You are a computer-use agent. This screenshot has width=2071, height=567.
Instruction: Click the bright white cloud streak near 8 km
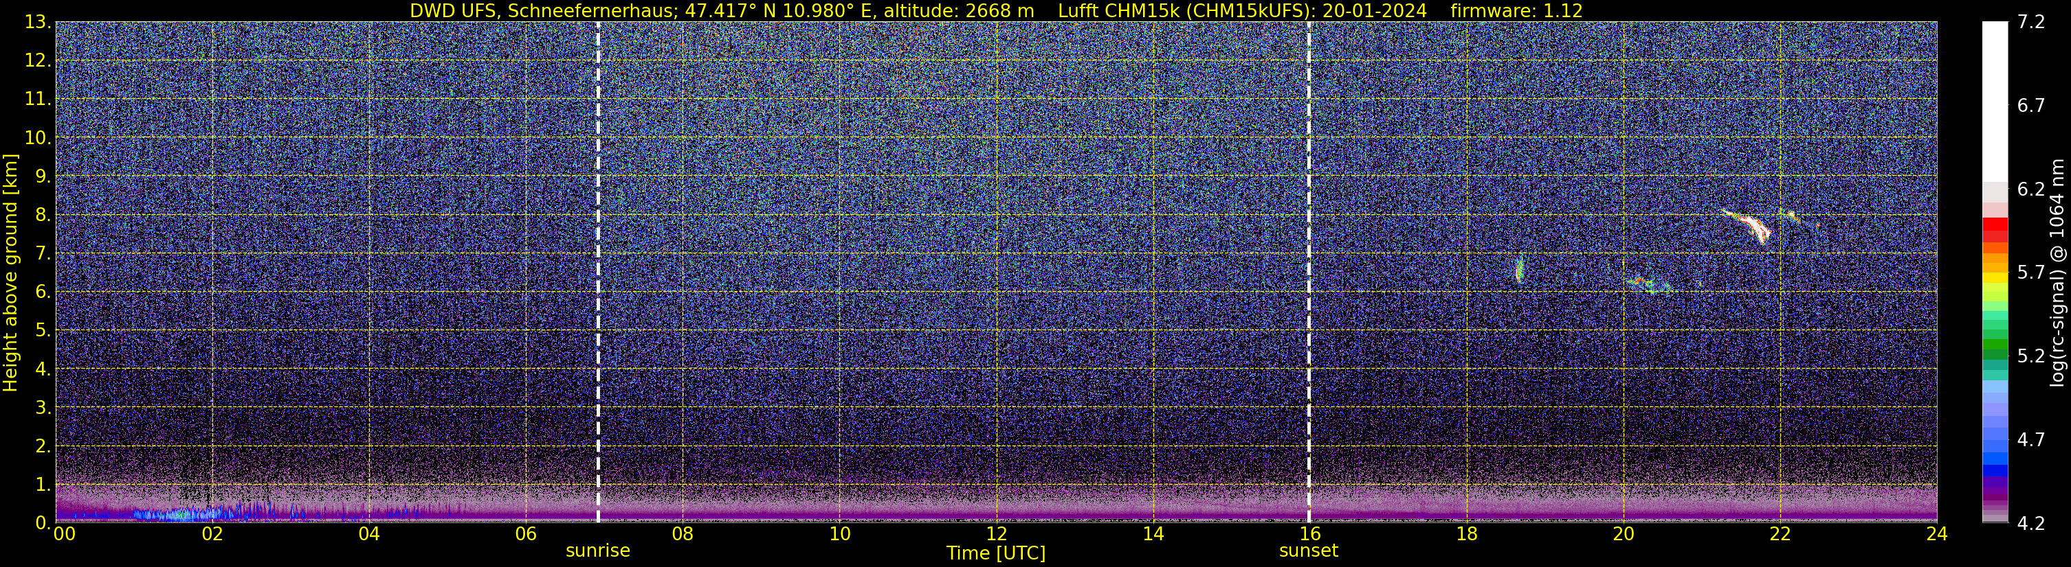pos(1747,226)
